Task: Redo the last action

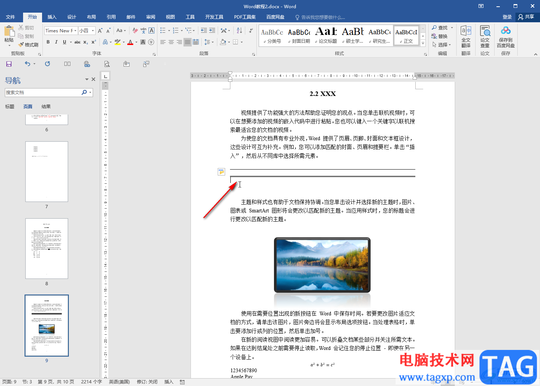Action: [x=47, y=64]
